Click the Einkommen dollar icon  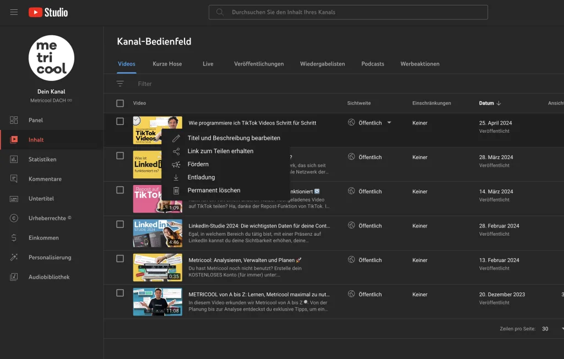(x=14, y=238)
